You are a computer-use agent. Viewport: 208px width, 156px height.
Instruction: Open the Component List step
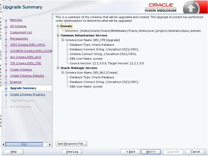click(21, 32)
